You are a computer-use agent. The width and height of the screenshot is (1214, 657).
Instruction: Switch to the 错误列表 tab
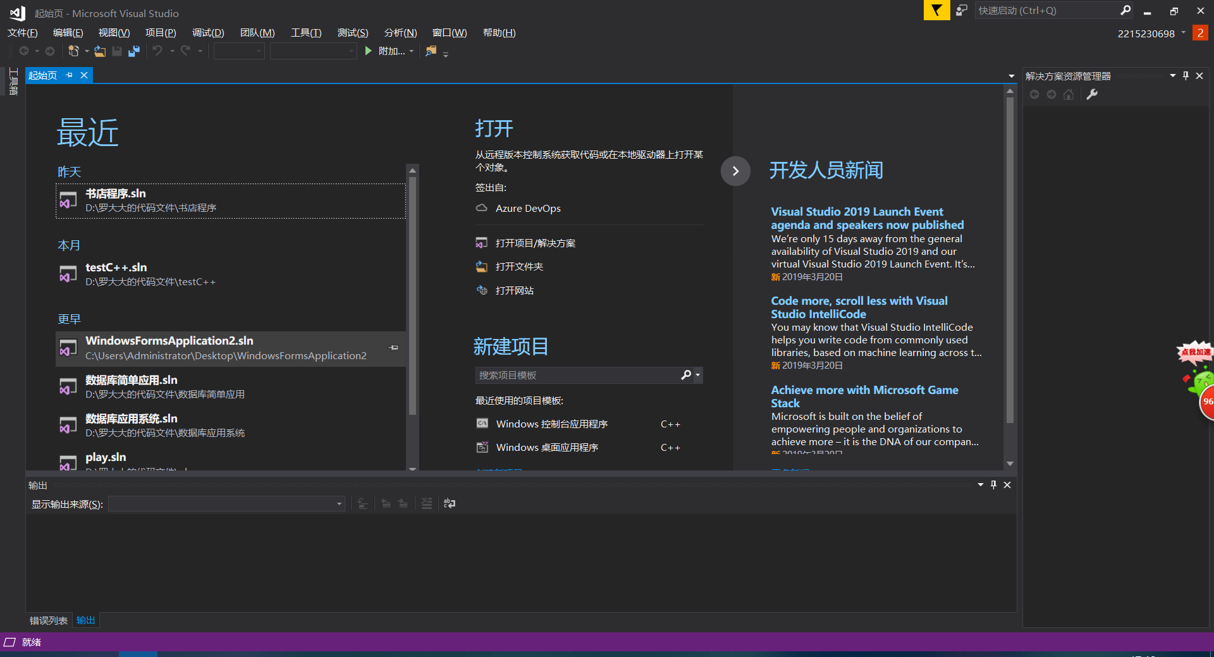49,620
